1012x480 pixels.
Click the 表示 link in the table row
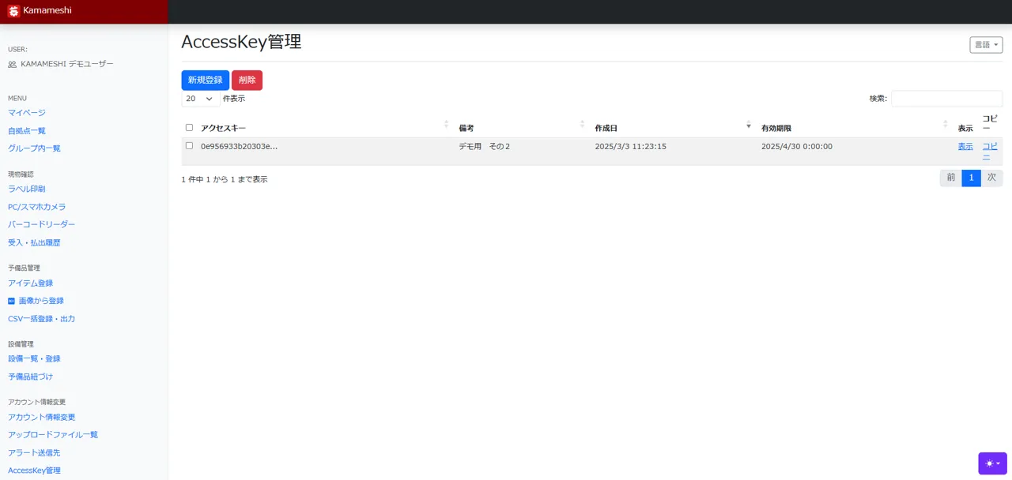point(965,146)
